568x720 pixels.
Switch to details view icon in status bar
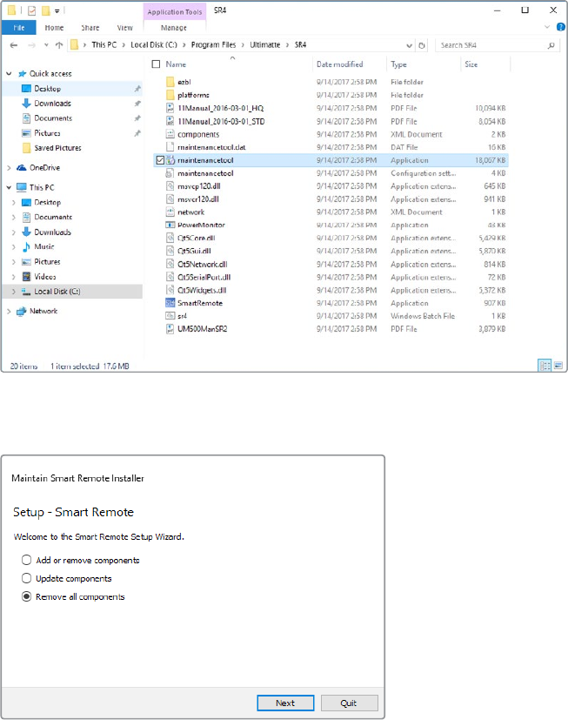point(545,366)
